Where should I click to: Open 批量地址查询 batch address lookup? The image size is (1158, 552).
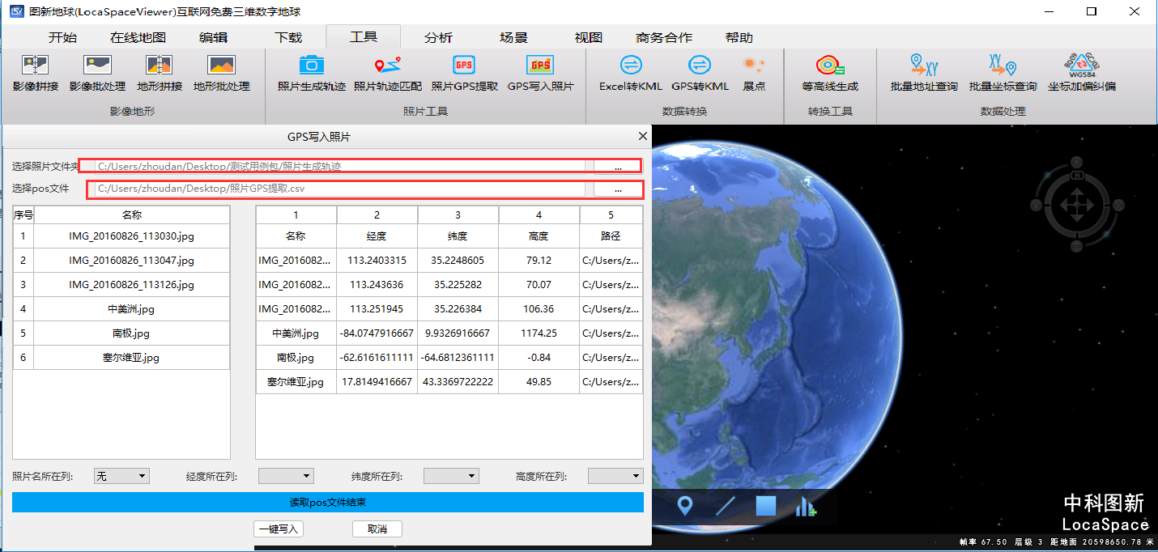click(x=924, y=73)
